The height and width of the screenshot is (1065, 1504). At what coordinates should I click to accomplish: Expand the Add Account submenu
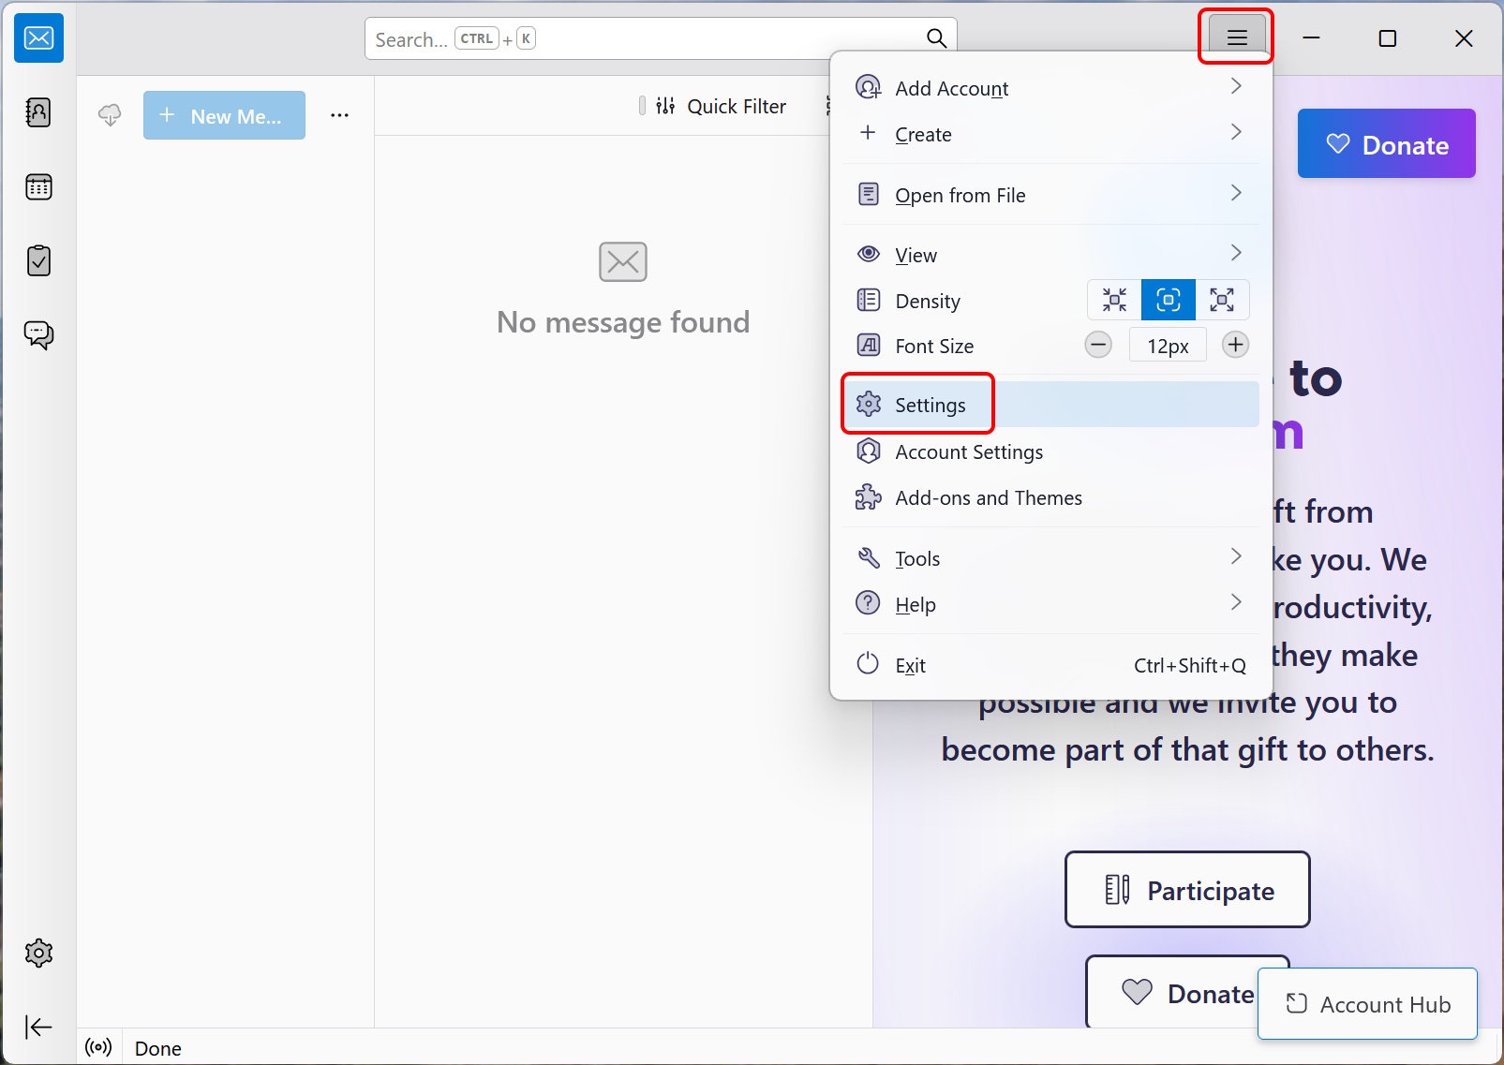tap(1051, 88)
